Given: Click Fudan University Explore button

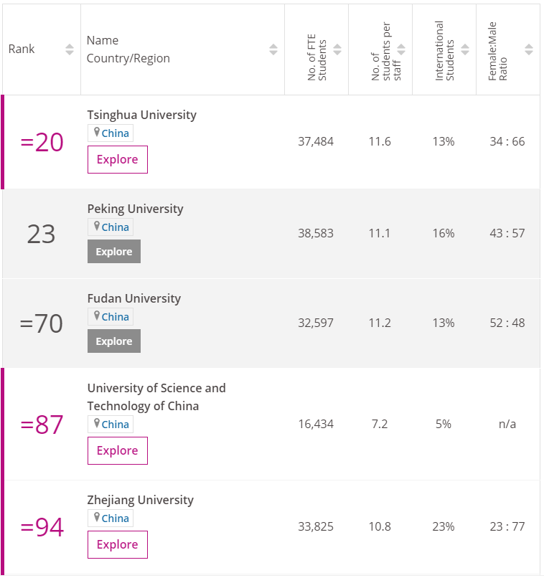Looking at the screenshot, I should [x=114, y=341].
